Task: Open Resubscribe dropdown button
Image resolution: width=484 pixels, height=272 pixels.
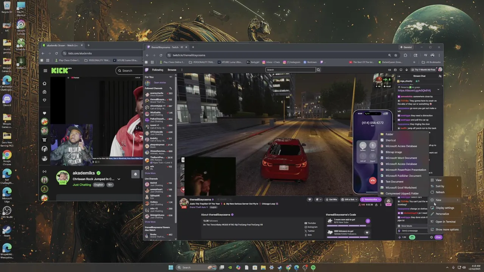Action: 371,199
